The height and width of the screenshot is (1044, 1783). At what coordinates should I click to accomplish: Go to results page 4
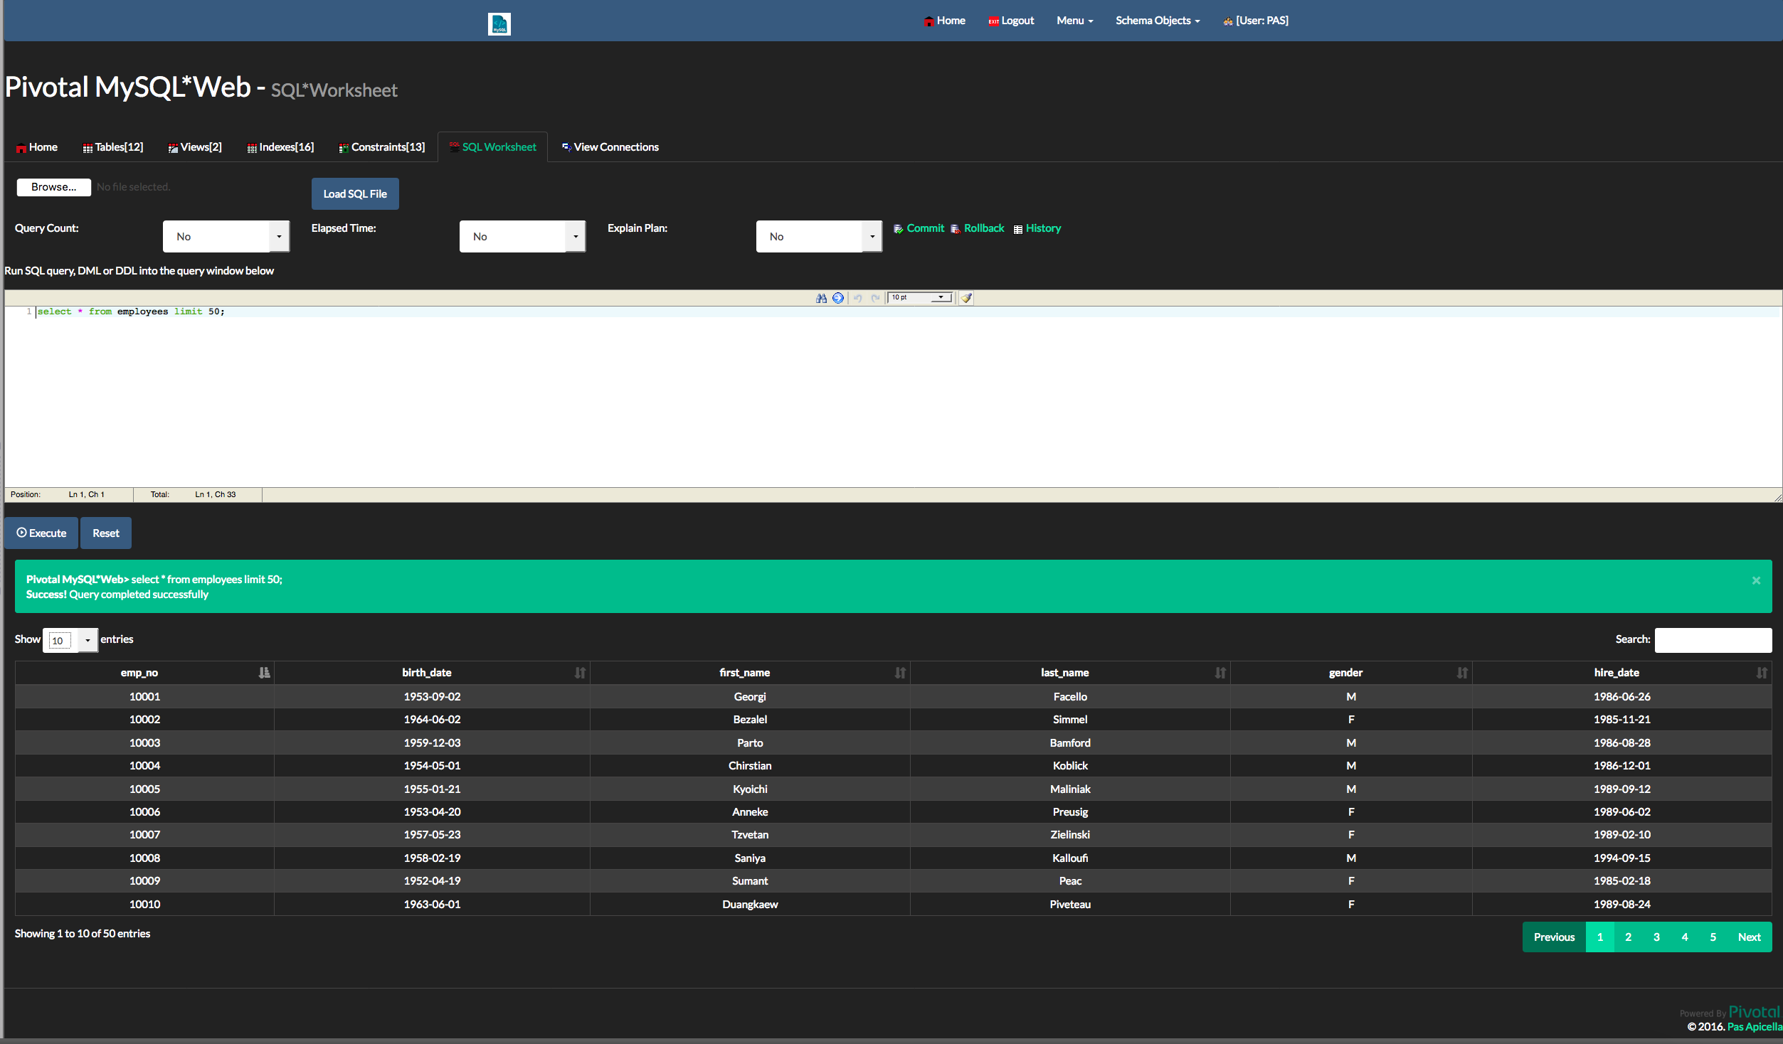point(1685,937)
